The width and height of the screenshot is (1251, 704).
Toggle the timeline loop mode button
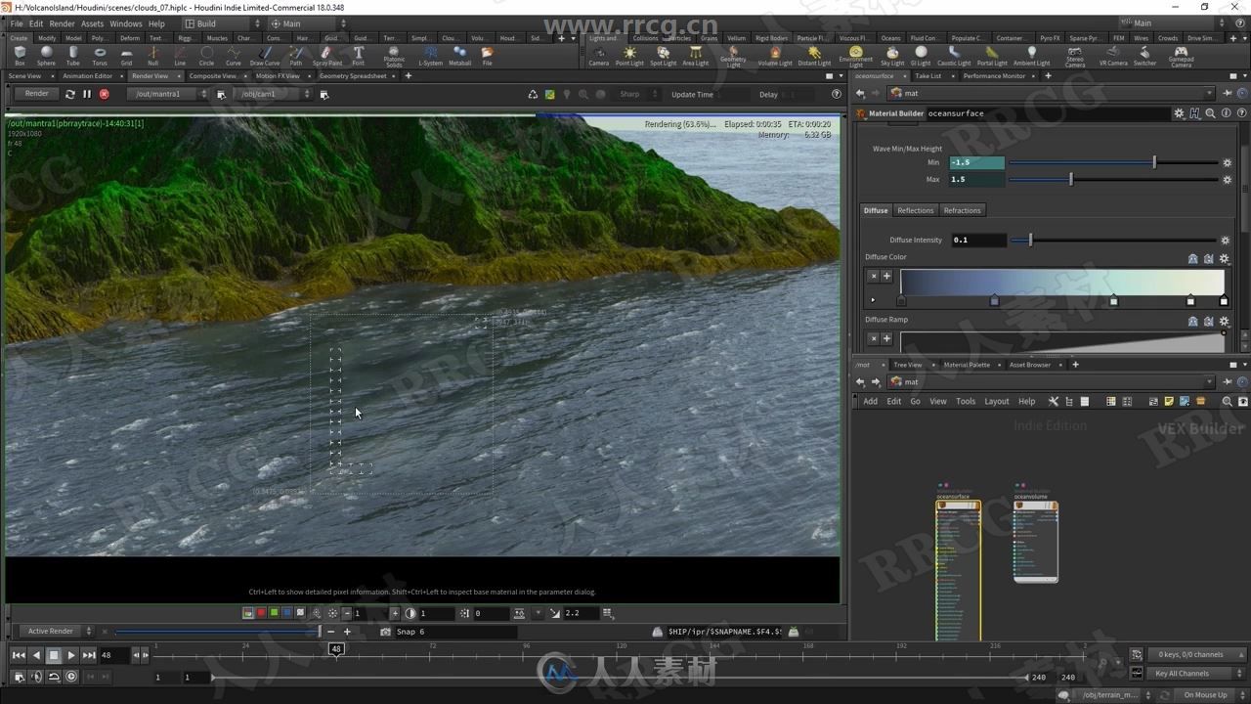tap(54, 677)
